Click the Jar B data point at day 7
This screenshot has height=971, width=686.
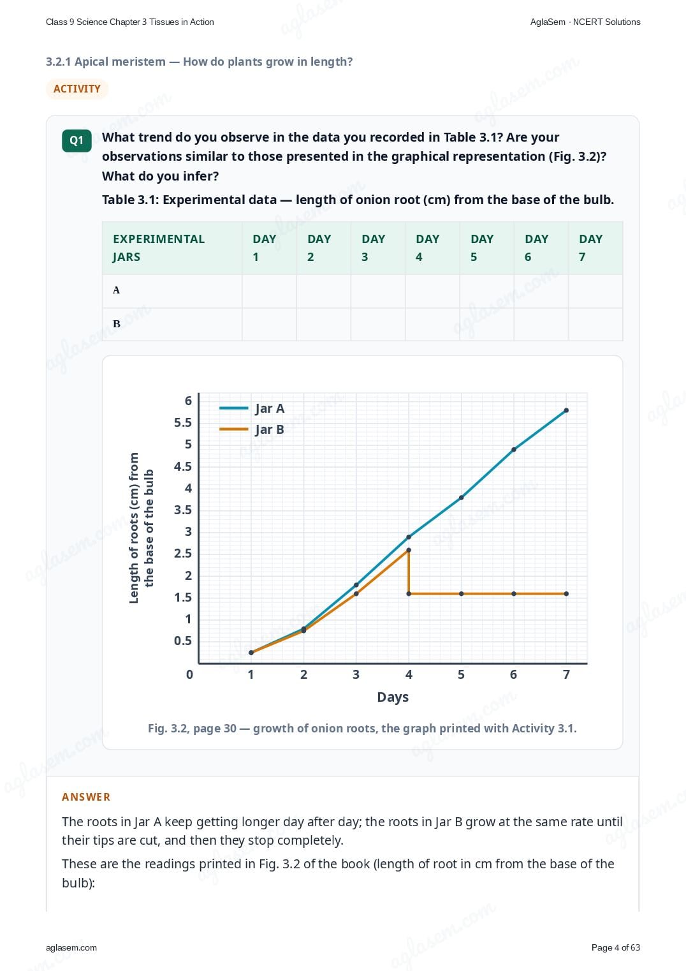[566, 594]
